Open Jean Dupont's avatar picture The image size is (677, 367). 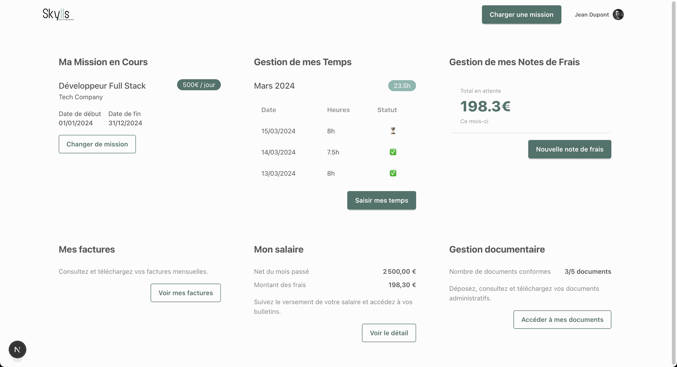(618, 14)
